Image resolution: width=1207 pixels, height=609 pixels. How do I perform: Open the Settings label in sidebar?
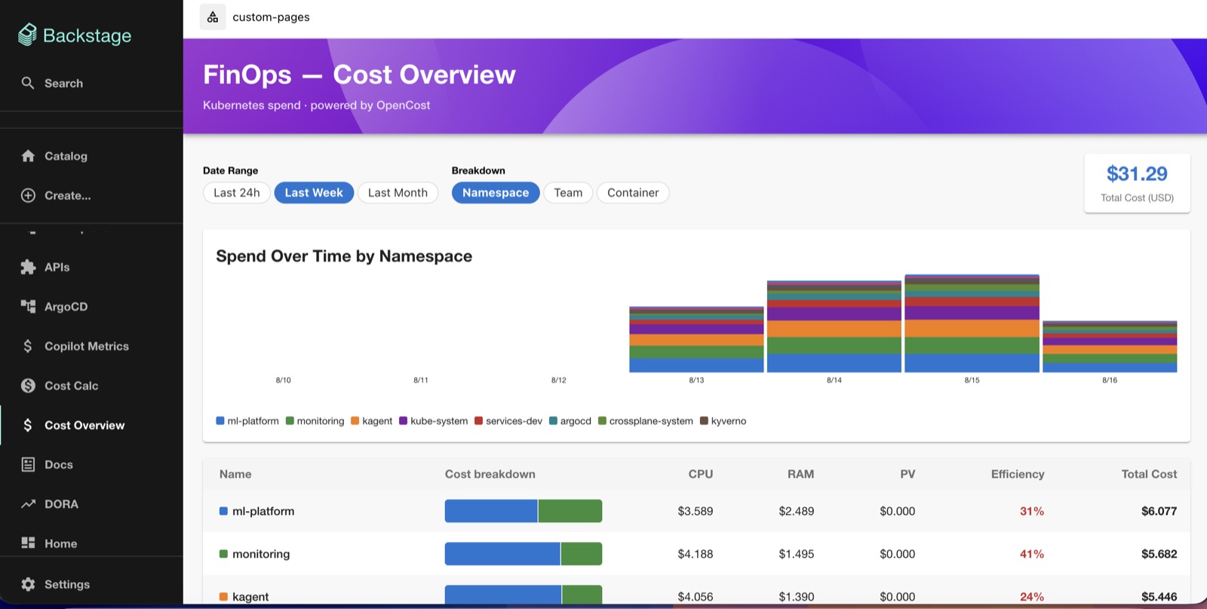pyautogui.click(x=67, y=584)
